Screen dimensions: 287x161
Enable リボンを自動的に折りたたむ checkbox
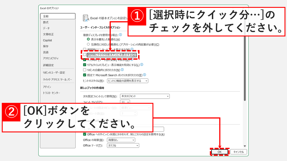(85, 70)
